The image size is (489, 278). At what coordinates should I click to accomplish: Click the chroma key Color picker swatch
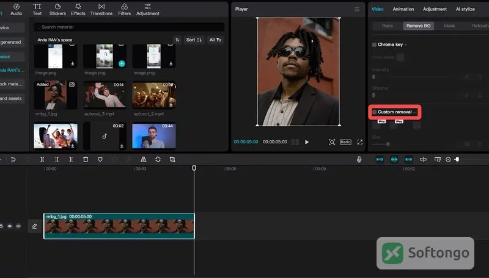point(400,57)
